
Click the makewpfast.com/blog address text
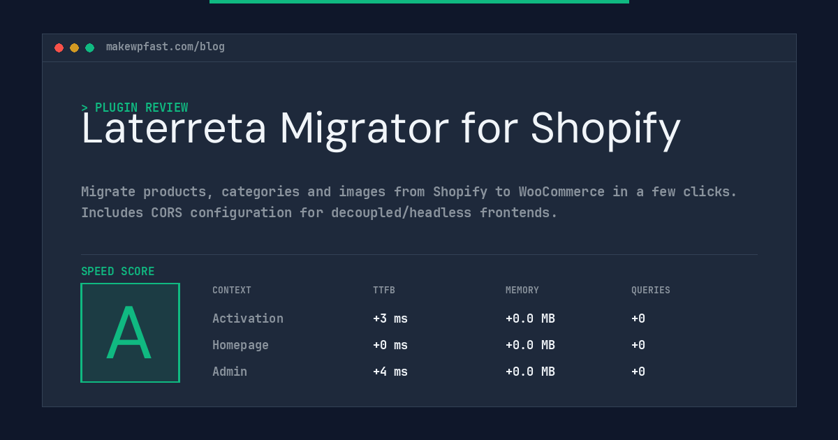point(166,47)
